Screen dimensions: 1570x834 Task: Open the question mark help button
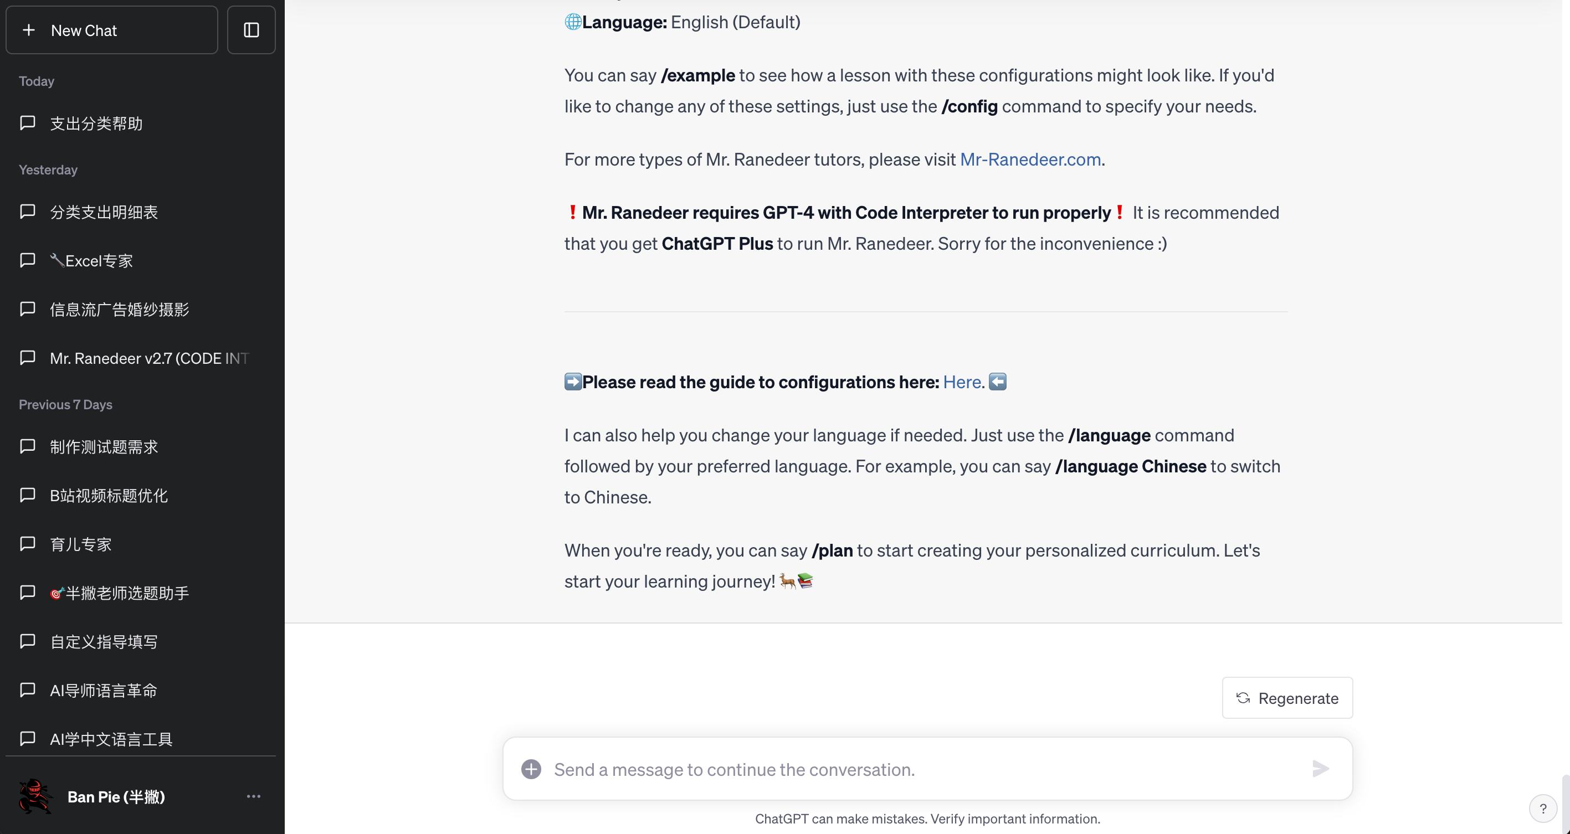pyautogui.click(x=1542, y=809)
